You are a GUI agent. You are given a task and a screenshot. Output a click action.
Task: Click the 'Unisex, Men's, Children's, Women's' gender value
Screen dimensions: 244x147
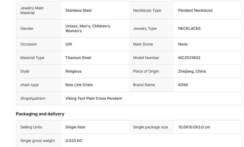tap(88, 28)
